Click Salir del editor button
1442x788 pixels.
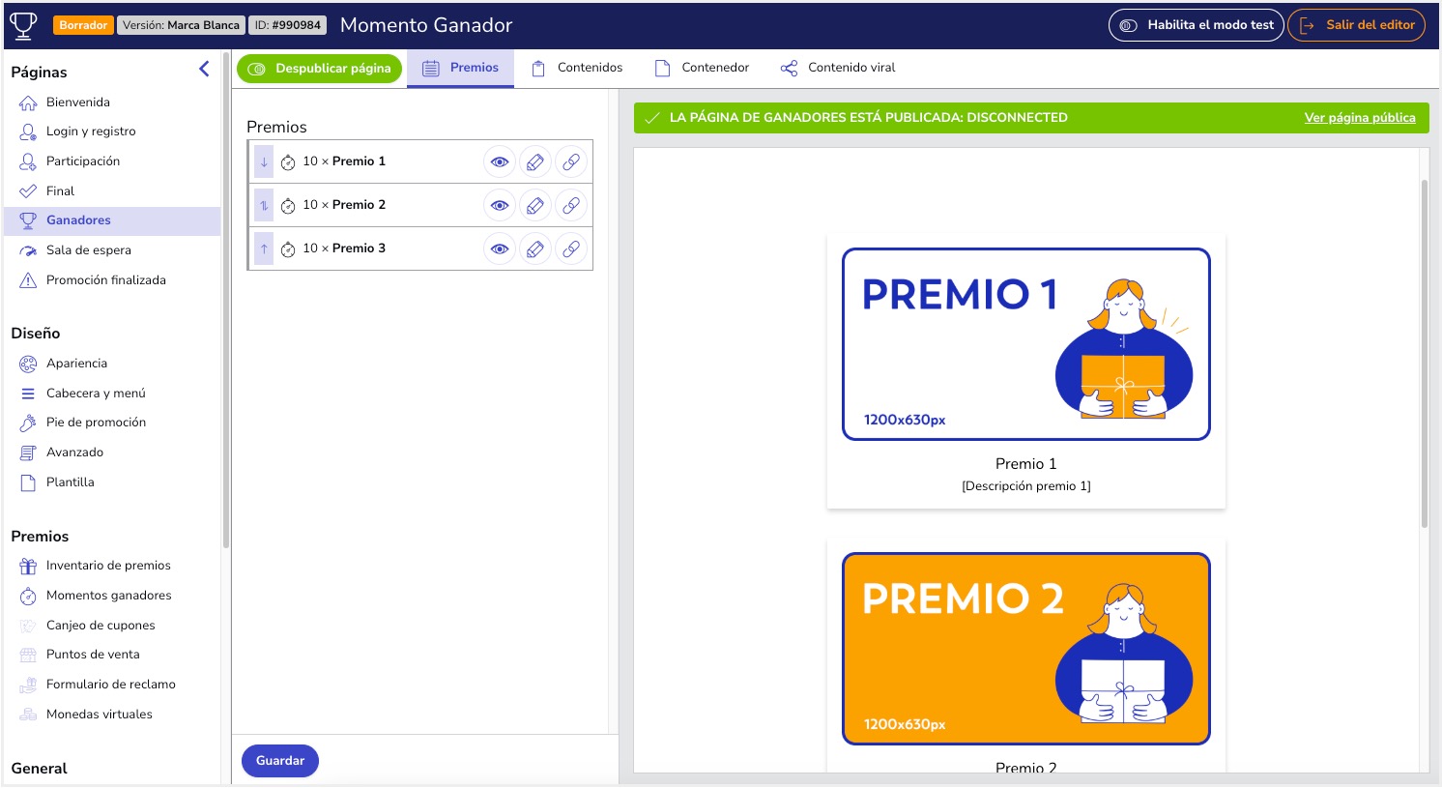[1357, 25]
